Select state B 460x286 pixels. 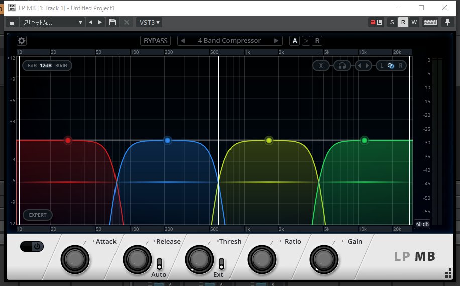(317, 41)
